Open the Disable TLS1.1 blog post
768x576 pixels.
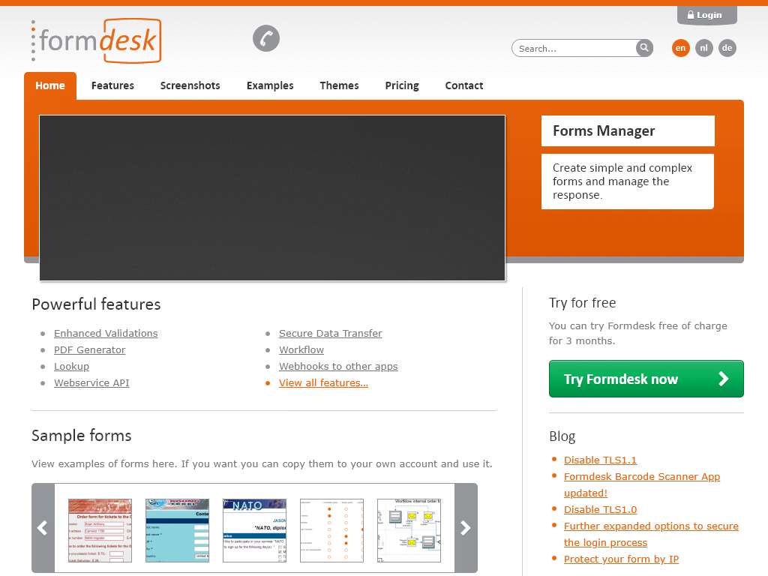600,460
